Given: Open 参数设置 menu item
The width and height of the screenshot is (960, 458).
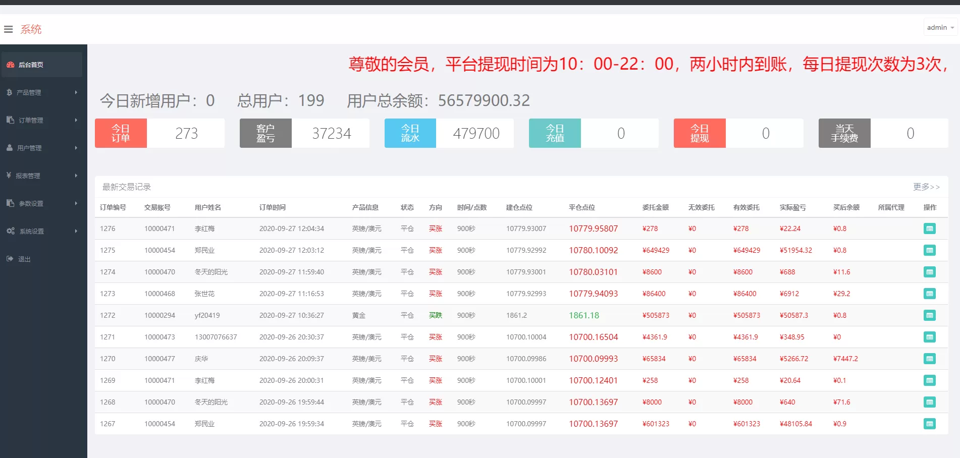Looking at the screenshot, I should pos(31,203).
